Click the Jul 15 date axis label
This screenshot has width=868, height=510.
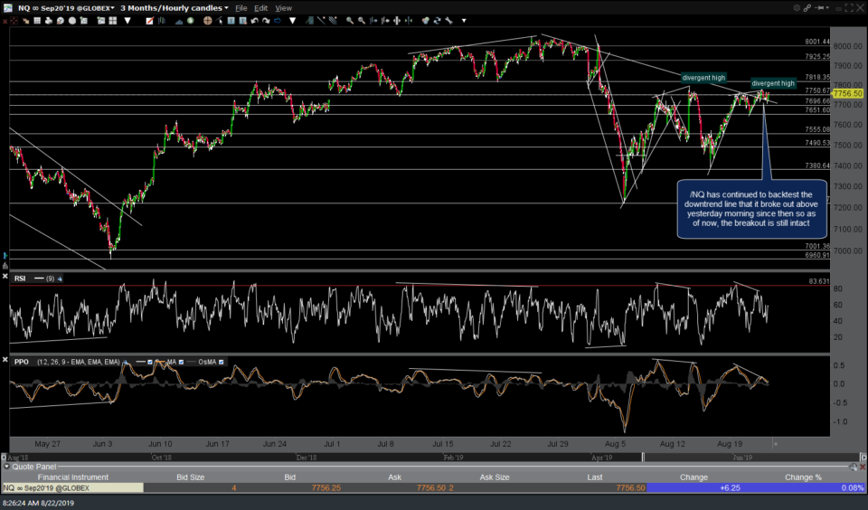coord(443,444)
